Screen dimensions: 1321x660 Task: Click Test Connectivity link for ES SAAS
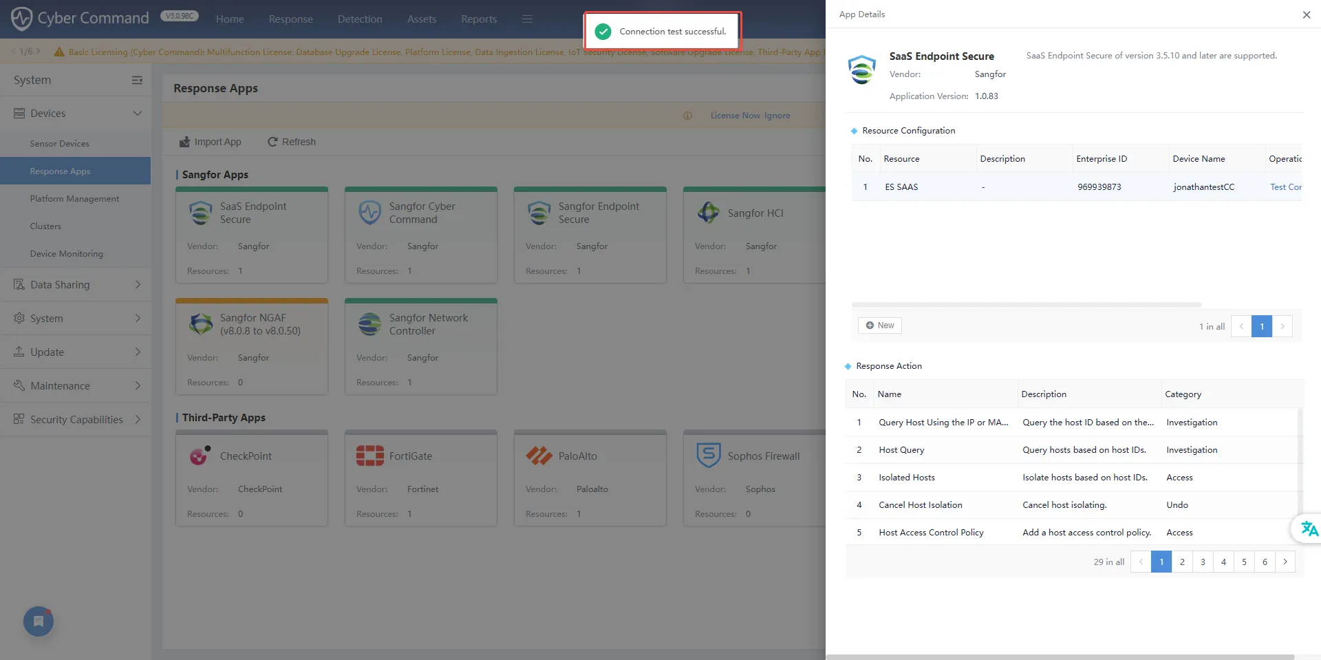[1285, 187]
